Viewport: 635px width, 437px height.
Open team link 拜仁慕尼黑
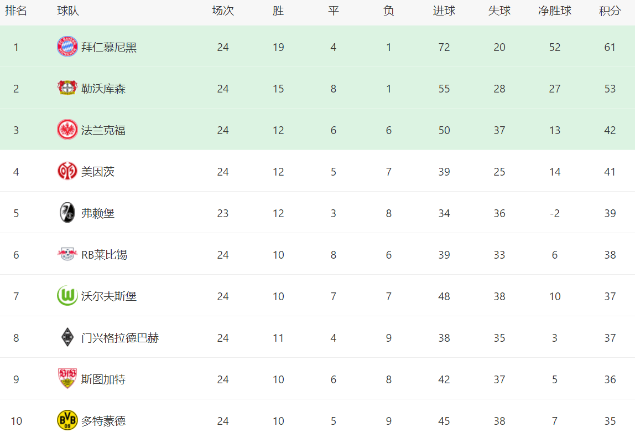click(109, 47)
